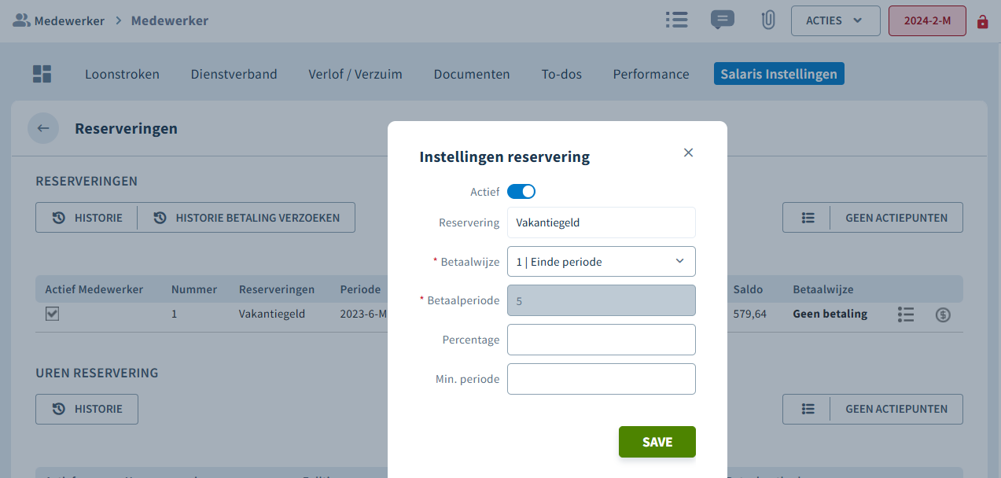The image size is (1001, 478).
Task: Go to the Documenten tab
Action: 472,74
